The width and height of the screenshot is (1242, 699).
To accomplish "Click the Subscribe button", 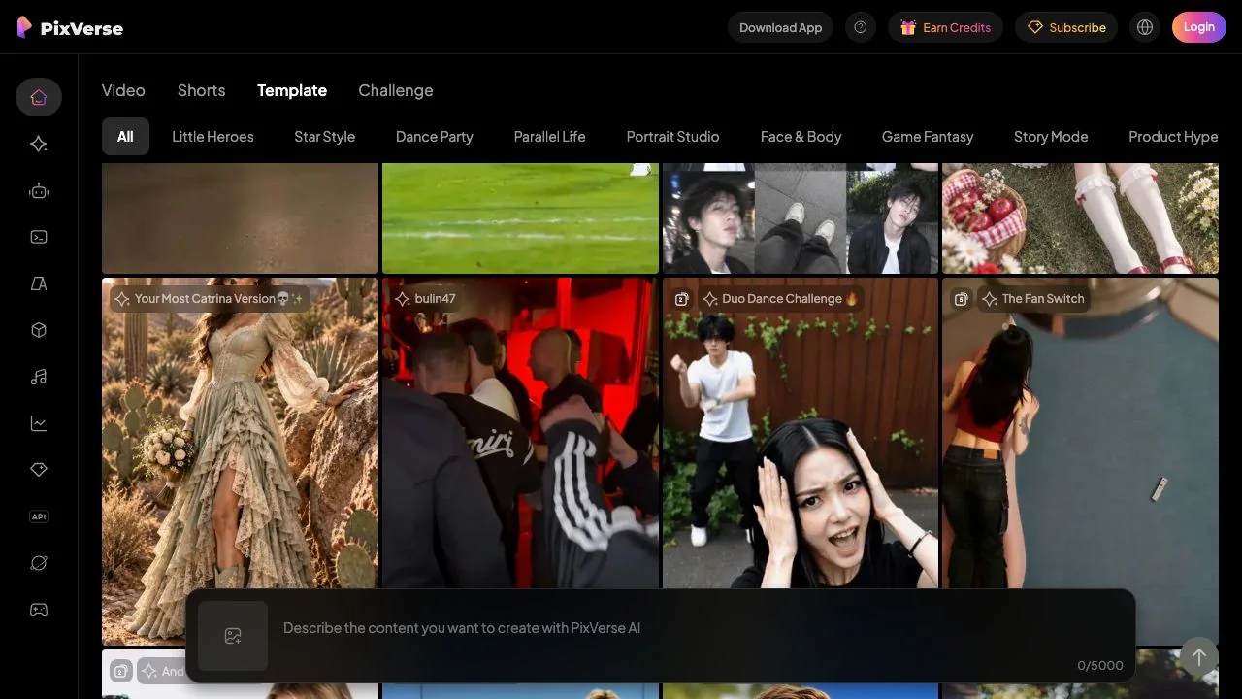I will pos(1066,27).
